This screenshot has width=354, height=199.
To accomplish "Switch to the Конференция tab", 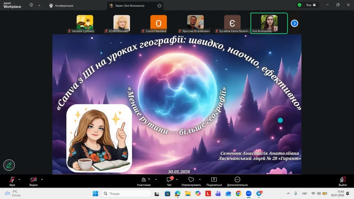I will click(61, 6).
